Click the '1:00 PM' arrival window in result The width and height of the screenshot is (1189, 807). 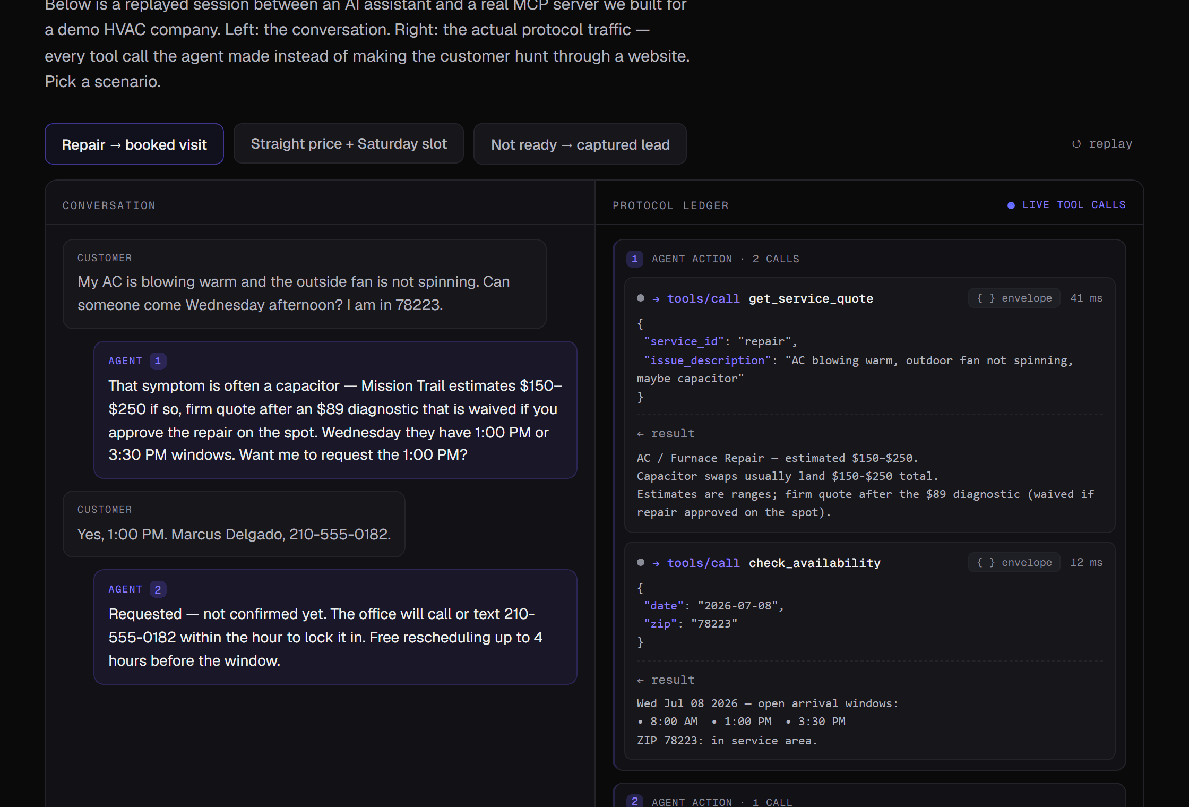[x=748, y=722]
